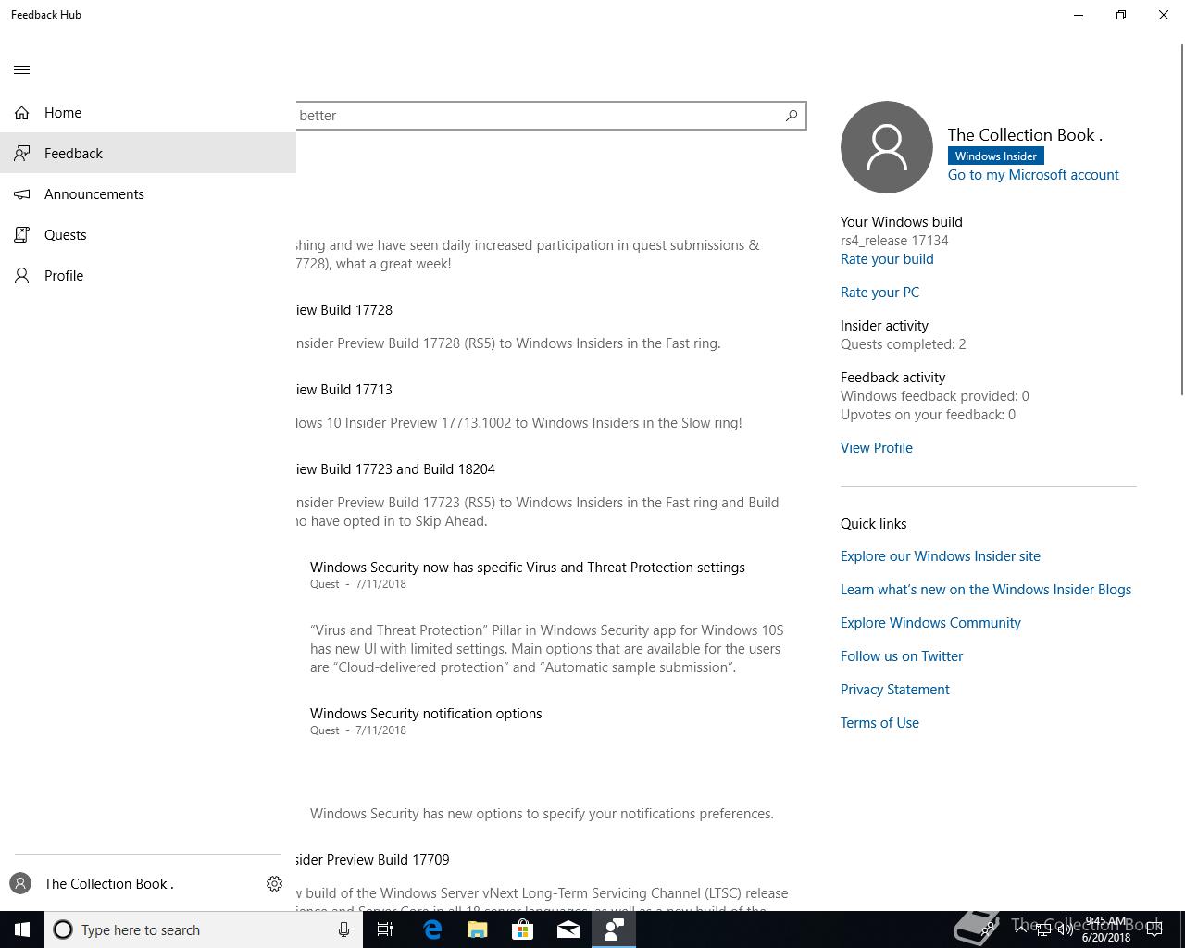Image resolution: width=1185 pixels, height=948 pixels.
Task: Click the Announcements megaphone icon
Action: (x=22, y=194)
